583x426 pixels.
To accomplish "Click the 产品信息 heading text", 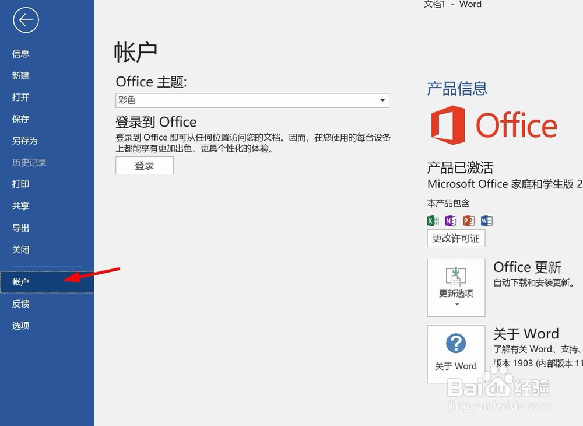I will (x=457, y=89).
